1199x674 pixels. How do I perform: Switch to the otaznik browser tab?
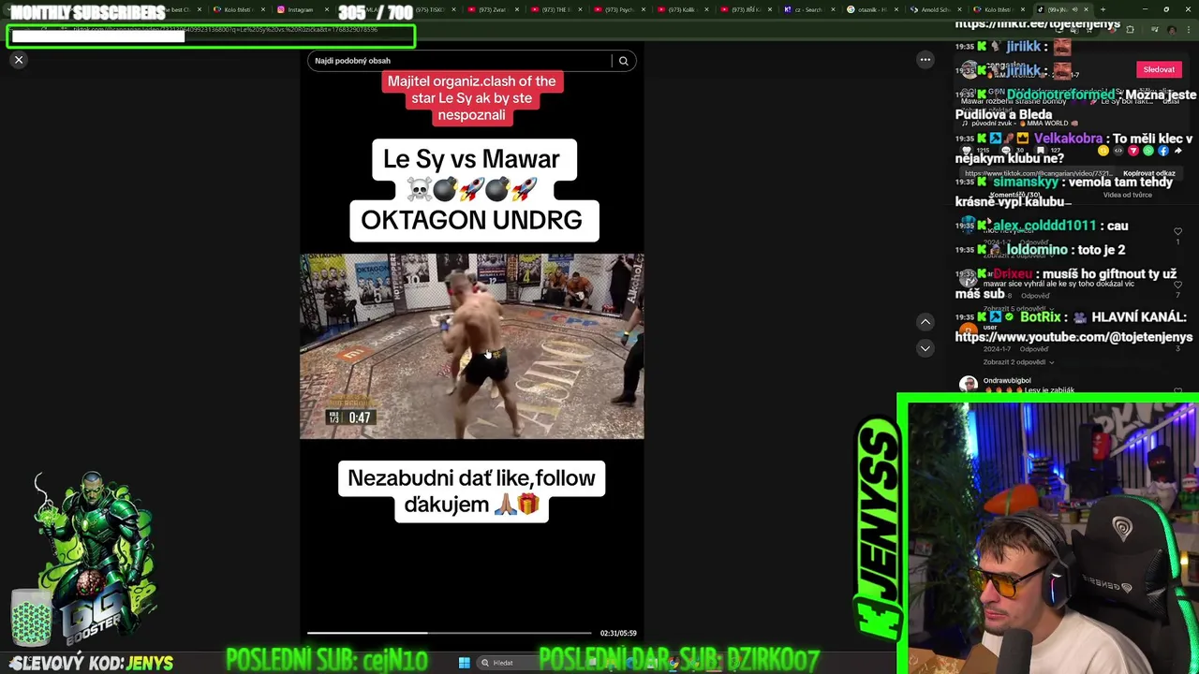870,9
